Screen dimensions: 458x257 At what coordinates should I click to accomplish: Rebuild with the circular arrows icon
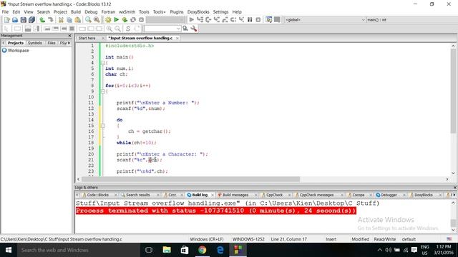coord(133,20)
